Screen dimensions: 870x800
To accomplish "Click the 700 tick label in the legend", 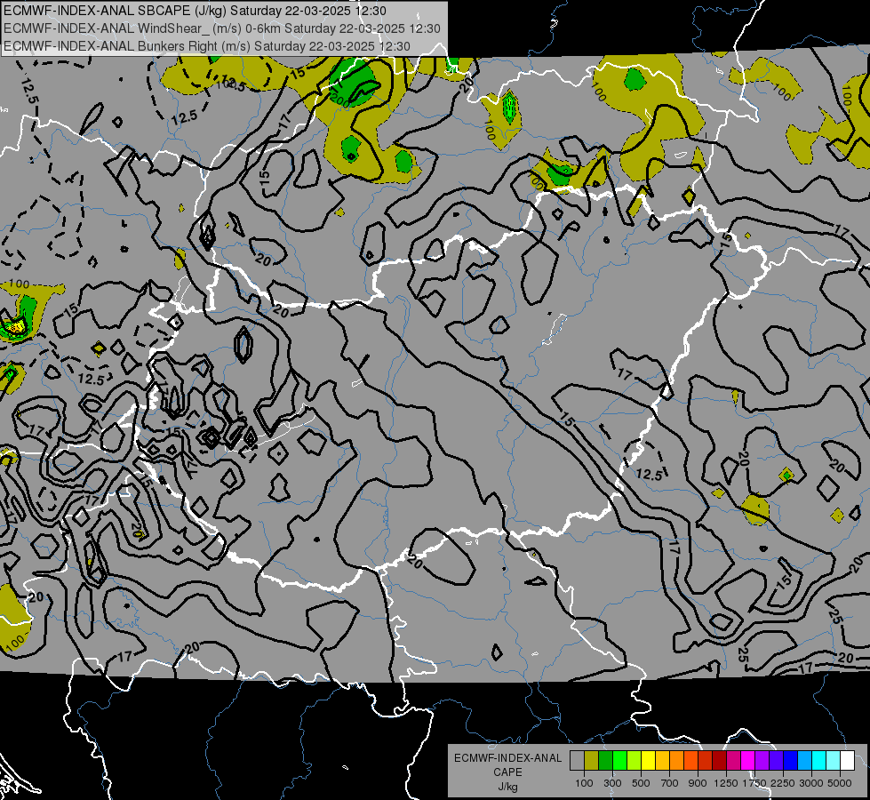I will pos(670,783).
